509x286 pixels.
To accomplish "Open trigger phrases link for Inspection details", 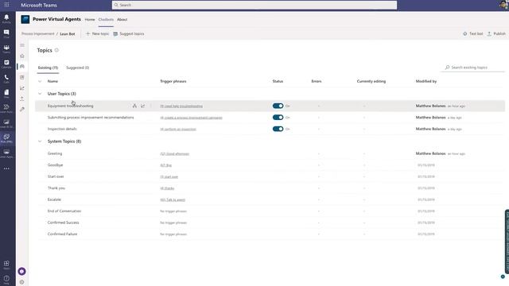I will coord(178,129).
